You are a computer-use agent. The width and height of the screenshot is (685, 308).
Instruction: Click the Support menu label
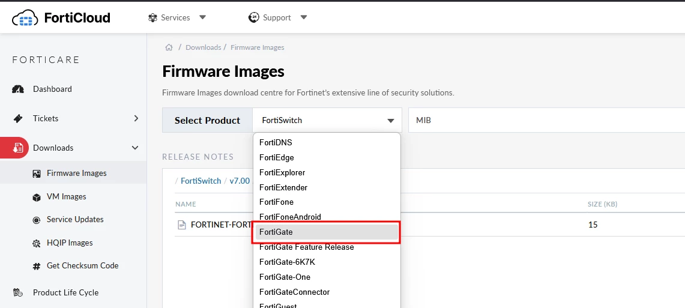click(x=277, y=17)
